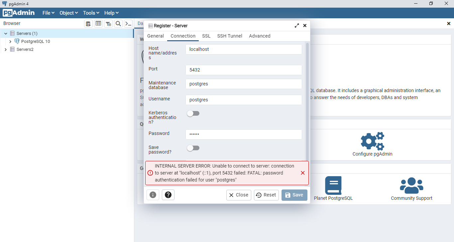Open the Help menu
Screen dimensions: 454x242
point(111,13)
